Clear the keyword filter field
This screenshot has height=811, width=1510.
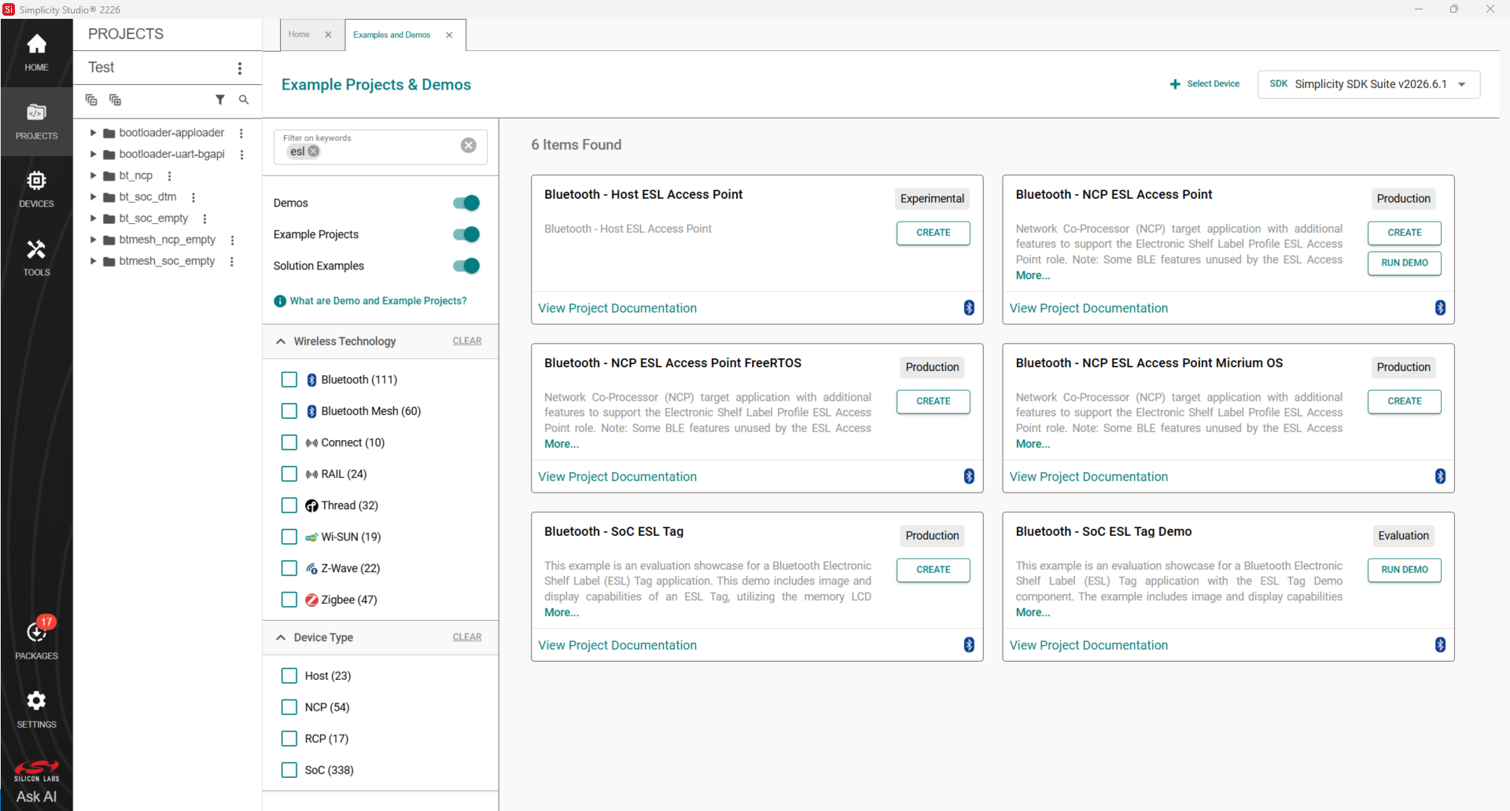click(469, 145)
